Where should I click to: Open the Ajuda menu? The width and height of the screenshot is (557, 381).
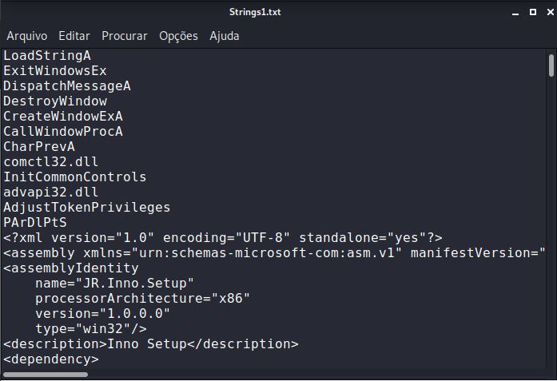pos(225,36)
